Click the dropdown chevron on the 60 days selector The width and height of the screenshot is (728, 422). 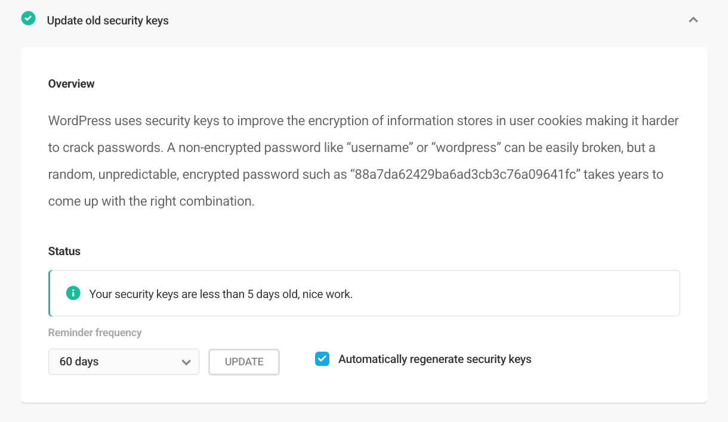[186, 362]
